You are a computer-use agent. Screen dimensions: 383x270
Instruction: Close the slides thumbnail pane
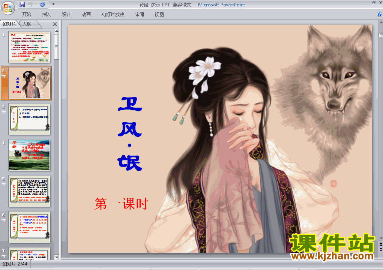point(55,24)
